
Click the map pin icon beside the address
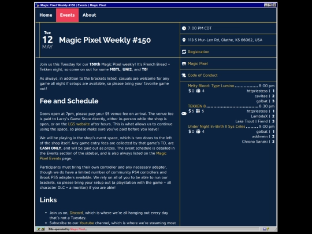click(184, 40)
